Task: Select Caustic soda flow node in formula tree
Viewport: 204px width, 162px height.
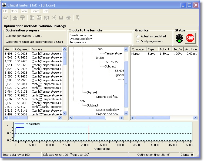Action: point(107,110)
